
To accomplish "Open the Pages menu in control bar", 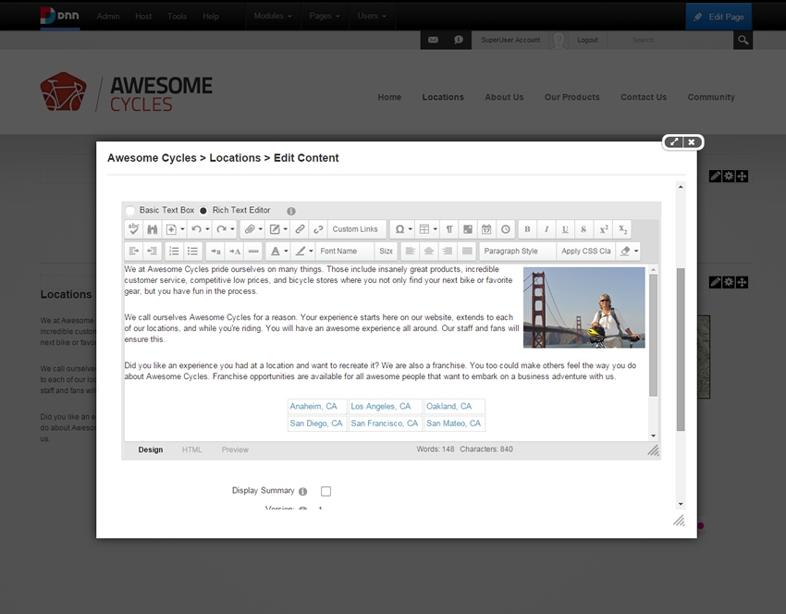I will pyautogui.click(x=325, y=16).
